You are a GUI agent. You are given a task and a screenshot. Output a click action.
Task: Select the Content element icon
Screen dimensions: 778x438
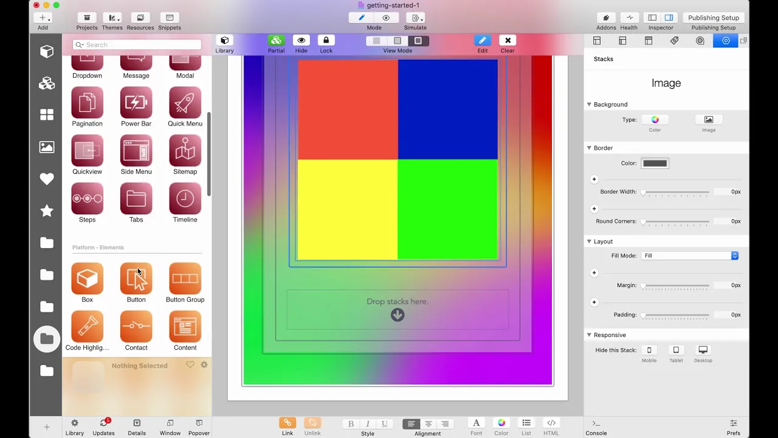pos(185,327)
